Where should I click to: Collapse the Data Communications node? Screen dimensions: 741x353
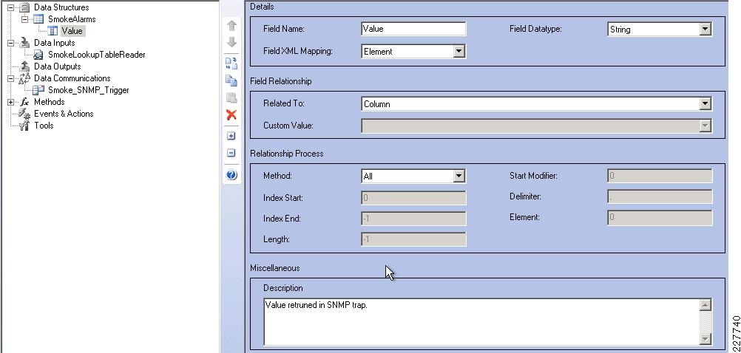11,78
